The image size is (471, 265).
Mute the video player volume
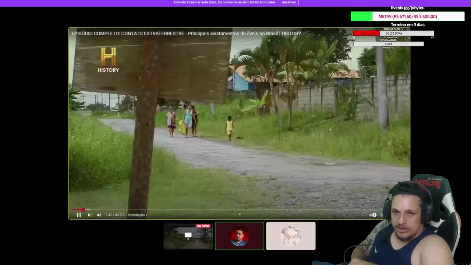pyautogui.click(x=99, y=215)
